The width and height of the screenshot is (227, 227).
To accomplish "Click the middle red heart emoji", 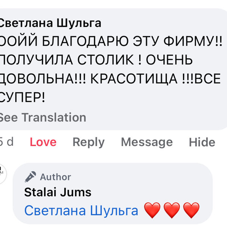I will point(172,210).
